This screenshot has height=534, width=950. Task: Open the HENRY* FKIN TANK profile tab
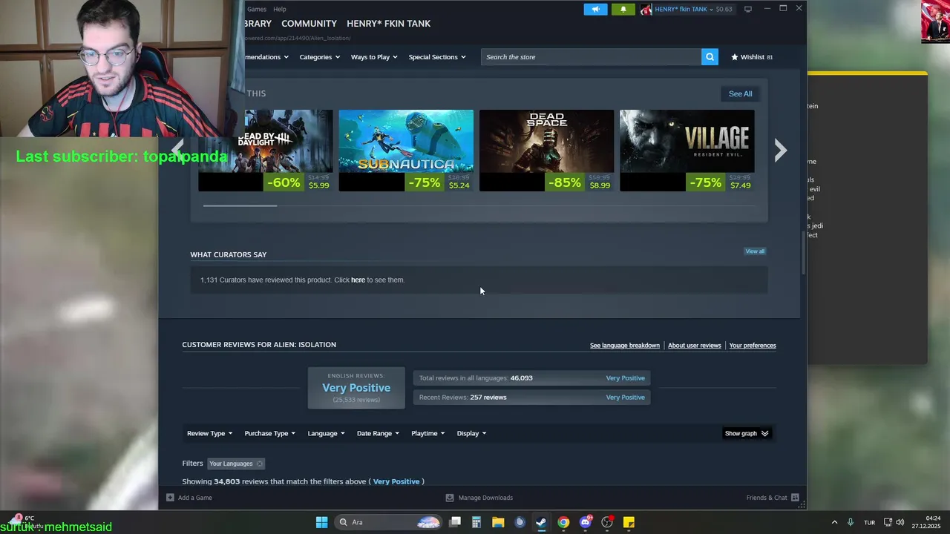click(388, 24)
